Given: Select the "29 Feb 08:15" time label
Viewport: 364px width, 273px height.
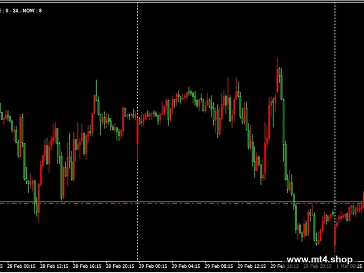Looking at the screenshot, I should tap(219, 266).
